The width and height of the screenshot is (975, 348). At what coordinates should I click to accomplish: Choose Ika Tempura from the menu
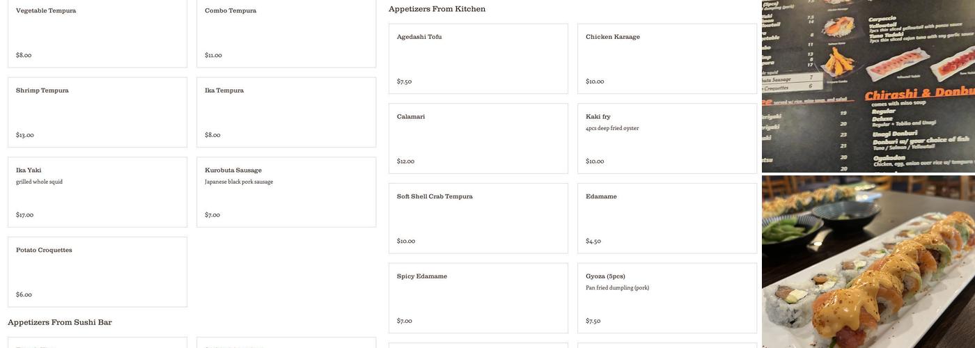pos(286,112)
